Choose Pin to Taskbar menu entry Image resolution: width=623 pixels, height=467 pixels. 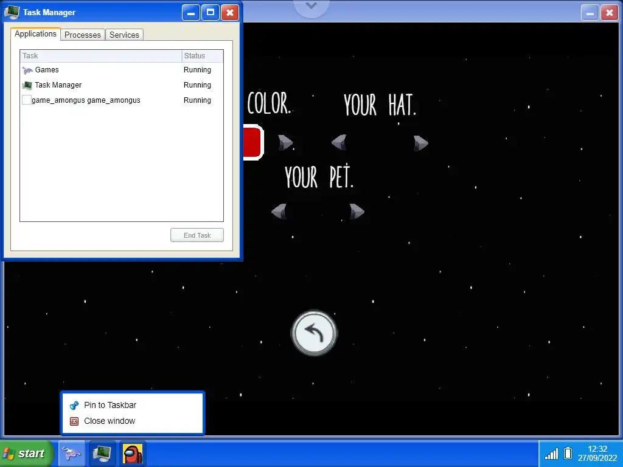click(132, 405)
